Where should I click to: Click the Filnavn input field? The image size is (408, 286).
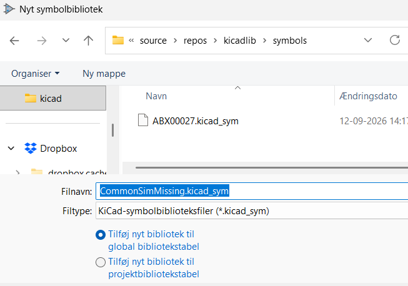[252, 191]
